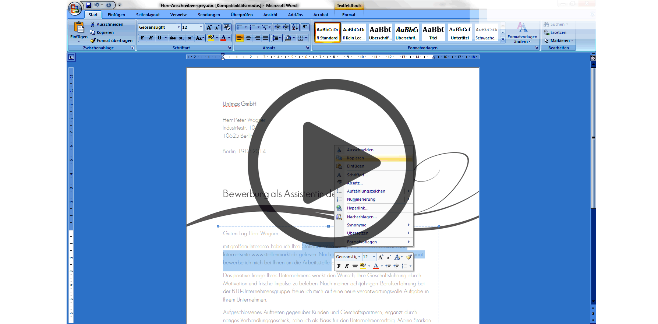Viewport: 658px width, 324px height.
Task: Click the Ersetzen button
Action: 558,32
